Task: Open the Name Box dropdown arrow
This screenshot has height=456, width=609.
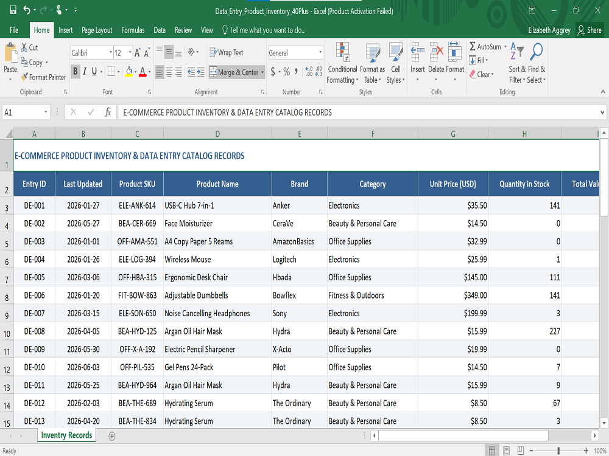Action: click(46, 112)
